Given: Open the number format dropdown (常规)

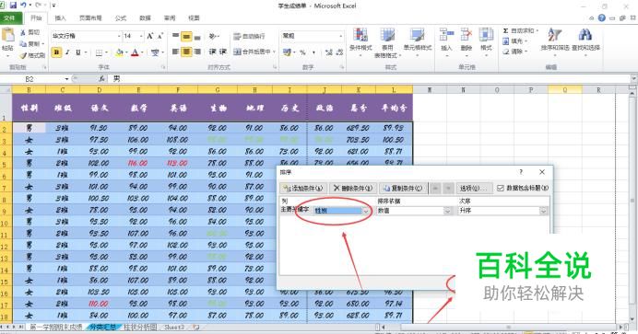Looking at the screenshot, I should [340, 36].
